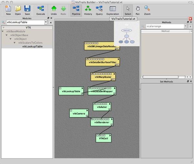Click the New vistrail toolbar icon
The width and height of the screenshot is (194, 164).
8,8
